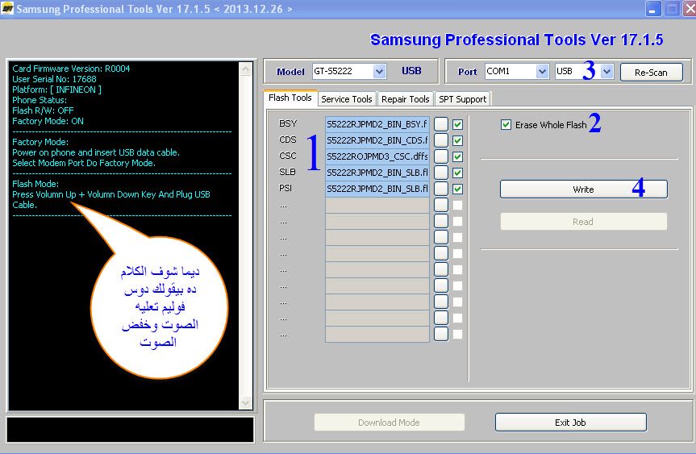Image resolution: width=696 pixels, height=454 pixels.
Task: Switch to the Flash Tools tab
Action: tap(290, 98)
